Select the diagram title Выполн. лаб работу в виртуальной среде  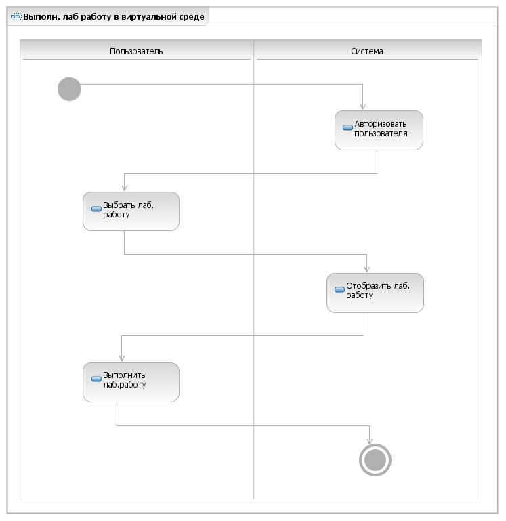pyautogui.click(x=114, y=17)
